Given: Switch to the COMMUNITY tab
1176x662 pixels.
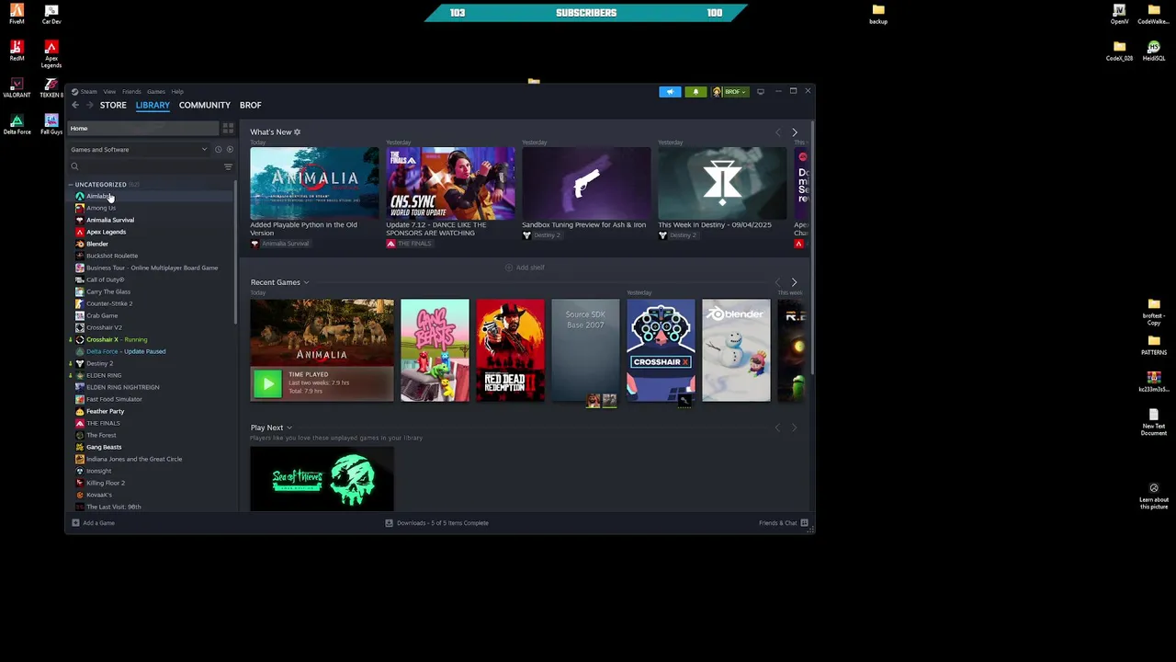Looking at the screenshot, I should (205, 106).
